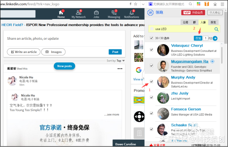Go to LinkedIn Home icon
The width and height of the screenshot is (228, 147).
coord(61,12)
